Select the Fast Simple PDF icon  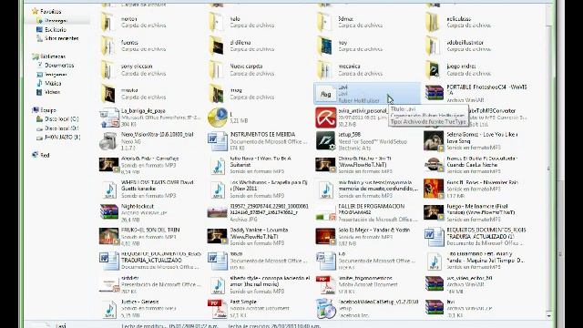click(217, 308)
